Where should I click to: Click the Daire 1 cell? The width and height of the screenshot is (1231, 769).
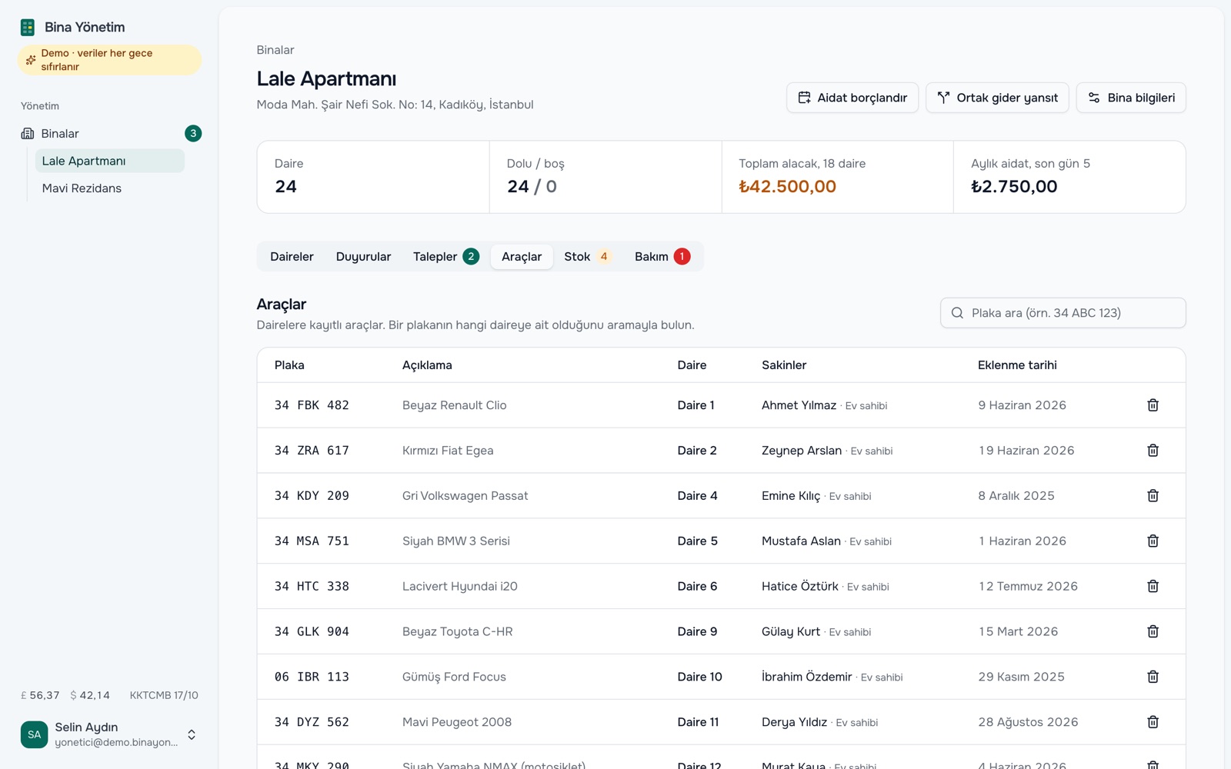pyautogui.click(x=696, y=405)
